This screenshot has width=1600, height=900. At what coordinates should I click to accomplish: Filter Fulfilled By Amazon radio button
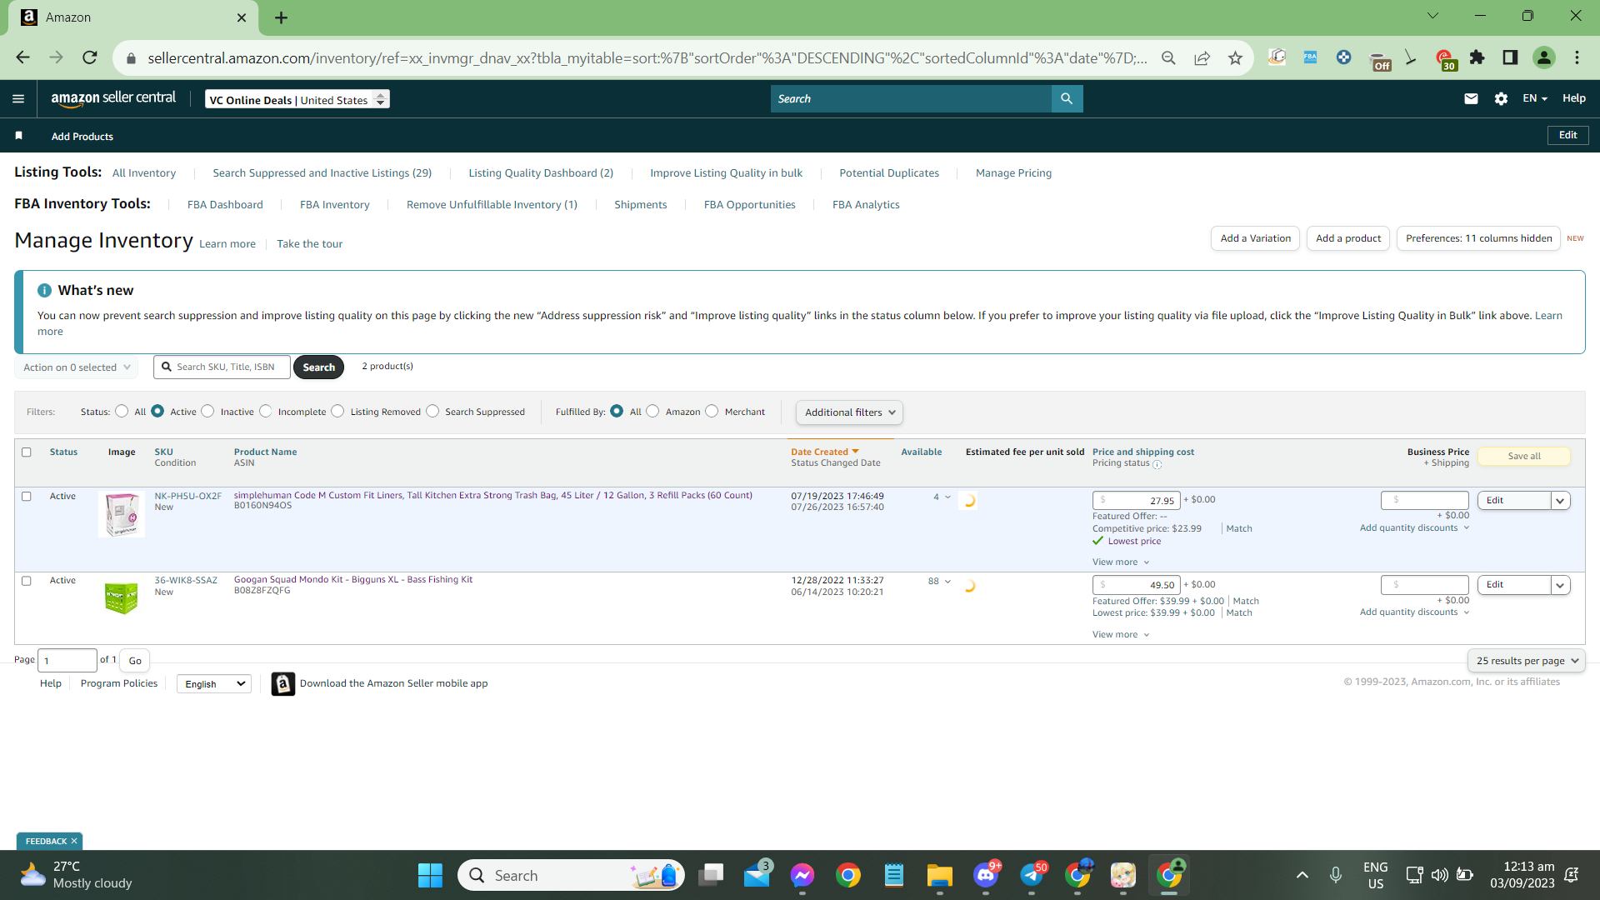(x=652, y=411)
